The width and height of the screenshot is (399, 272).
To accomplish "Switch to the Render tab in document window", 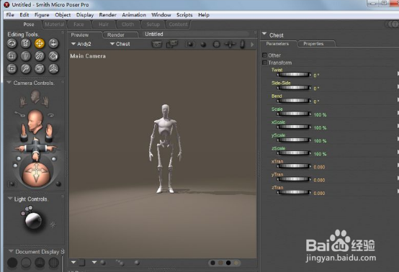I will pos(116,35).
